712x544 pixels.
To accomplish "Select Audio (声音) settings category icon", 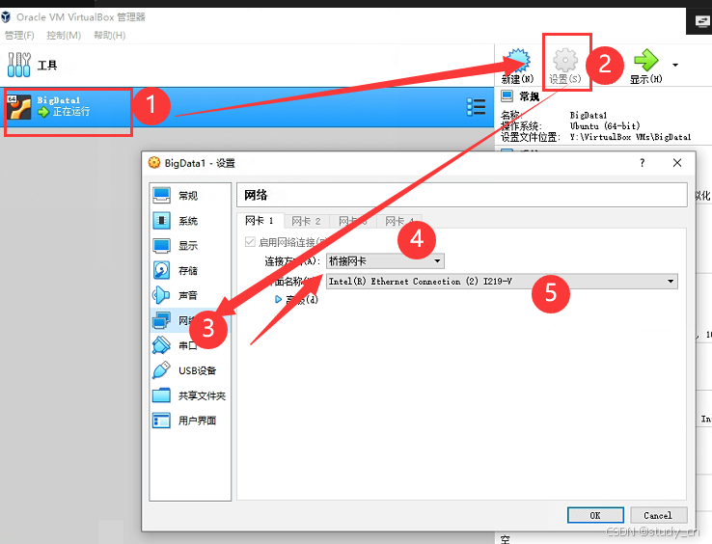I will pos(161,295).
